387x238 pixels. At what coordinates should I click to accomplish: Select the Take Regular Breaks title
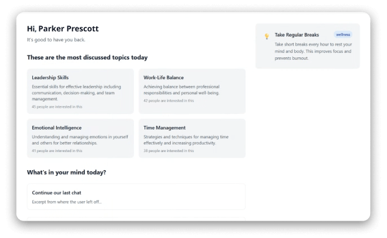297,35
